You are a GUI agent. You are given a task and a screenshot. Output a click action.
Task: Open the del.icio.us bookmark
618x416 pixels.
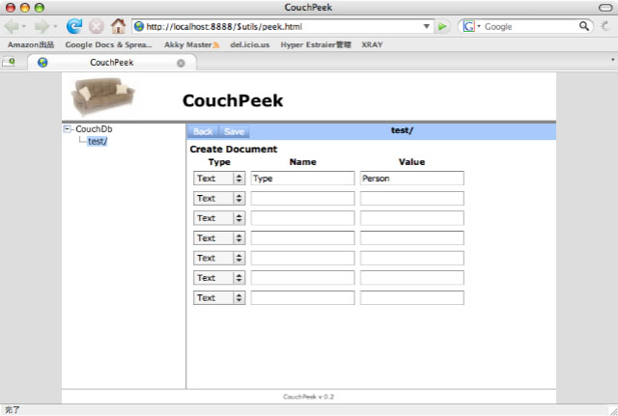click(x=250, y=44)
